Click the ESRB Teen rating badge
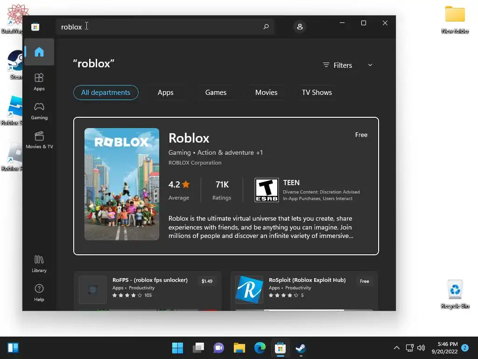The image size is (478, 359). [x=267, y=190]
